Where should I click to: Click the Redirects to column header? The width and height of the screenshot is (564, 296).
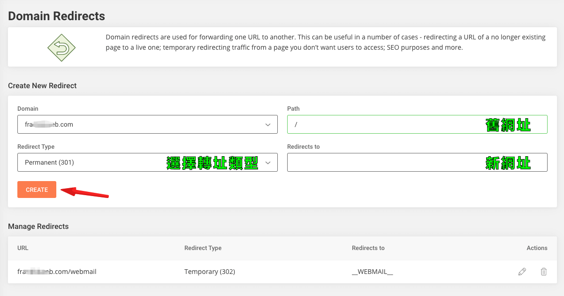[x=368, y=248]
